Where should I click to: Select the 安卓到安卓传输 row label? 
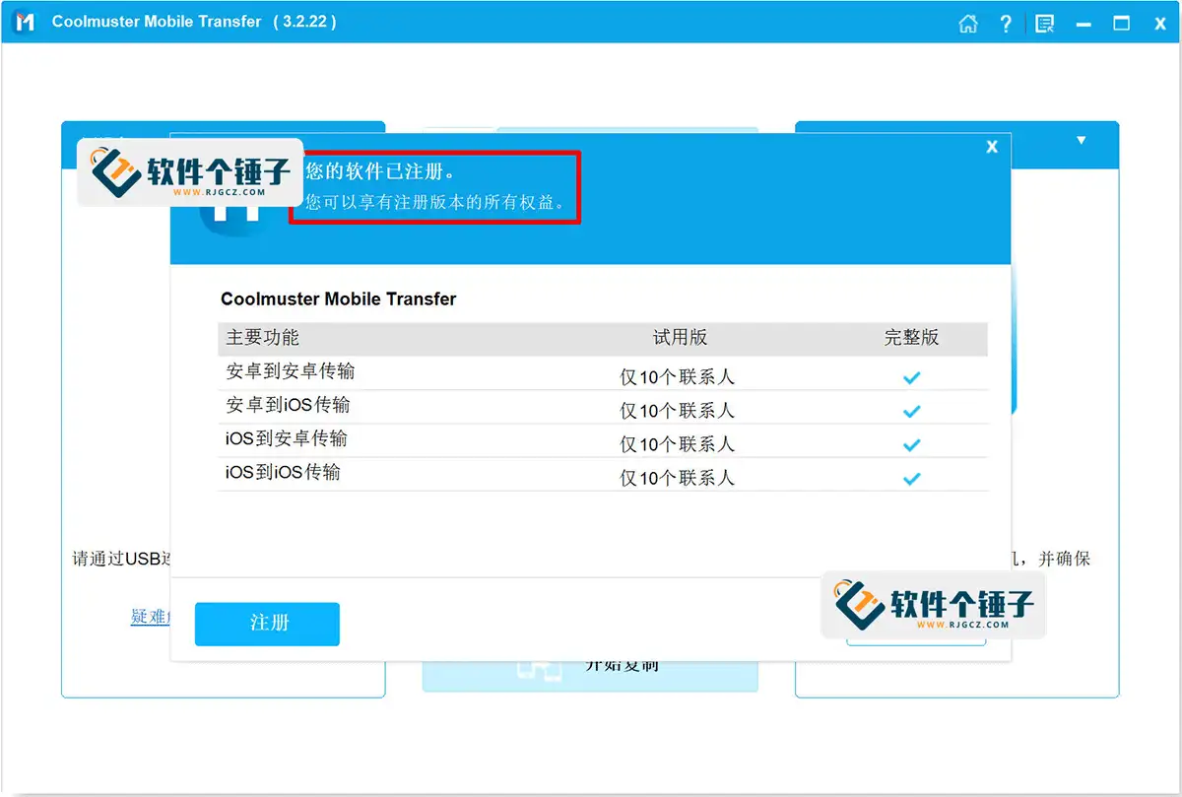tap(290, 371)
